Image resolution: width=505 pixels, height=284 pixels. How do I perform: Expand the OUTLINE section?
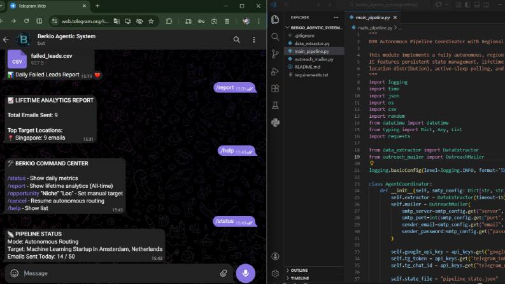tap(299, 270)
